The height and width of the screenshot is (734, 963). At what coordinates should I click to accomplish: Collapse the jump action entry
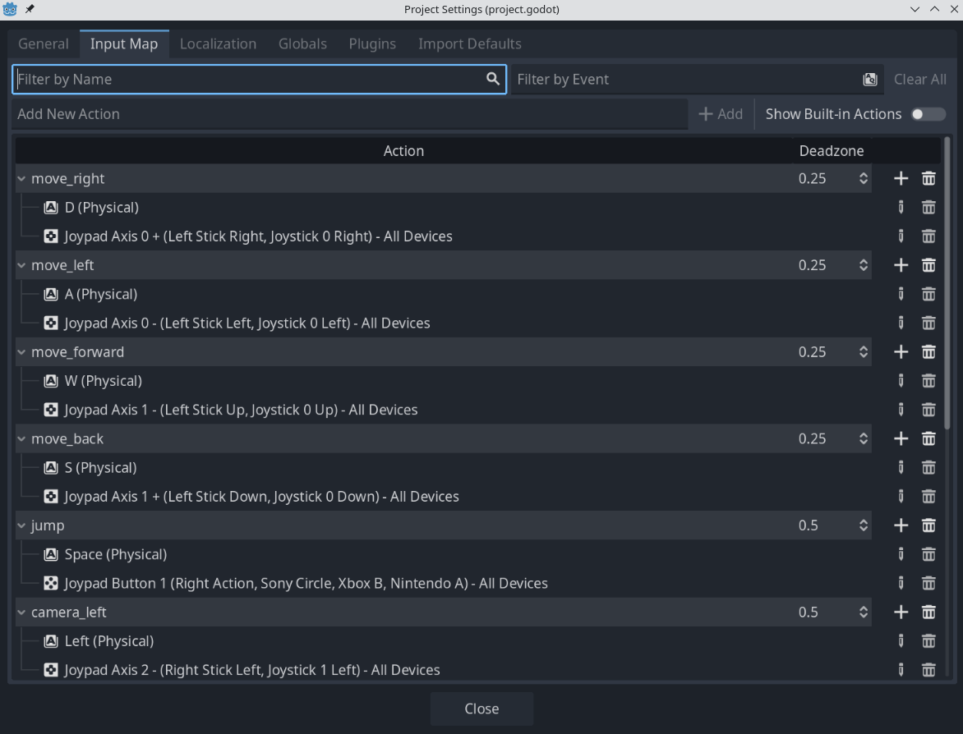pos(22,525)
